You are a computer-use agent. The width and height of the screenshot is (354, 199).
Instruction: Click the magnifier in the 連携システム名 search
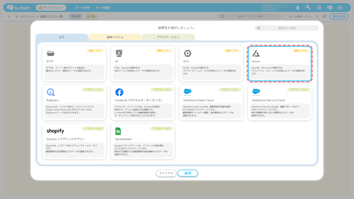point(222,16)
